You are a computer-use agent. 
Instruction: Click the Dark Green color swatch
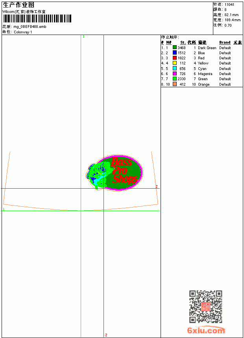175,48
